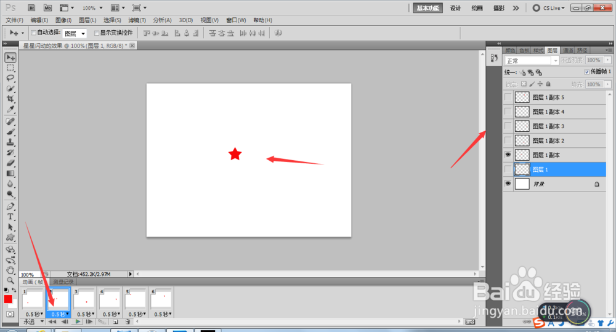Switch to the 设计 workspace
The image size is (616, 332).
455,8
